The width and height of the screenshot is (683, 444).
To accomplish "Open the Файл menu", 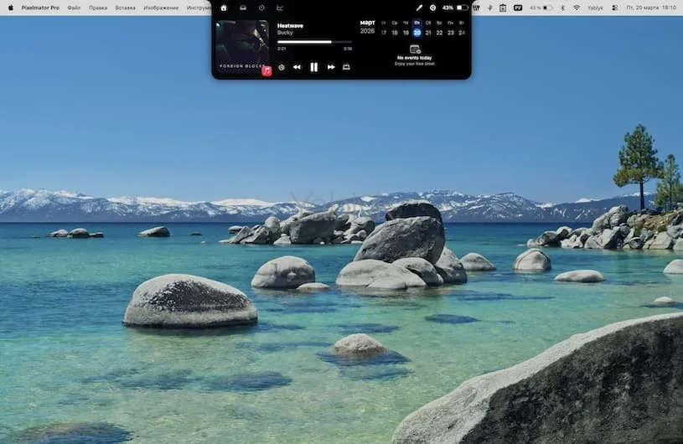I will (x=74, y=8).
